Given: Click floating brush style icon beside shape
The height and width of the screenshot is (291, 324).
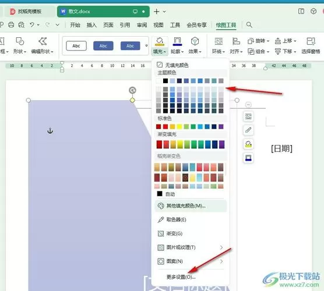Looking at the screenshot, I should click(248, 130).
